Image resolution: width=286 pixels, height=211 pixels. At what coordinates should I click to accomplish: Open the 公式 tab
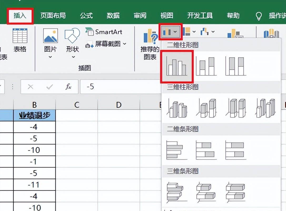tap(86, 16)
